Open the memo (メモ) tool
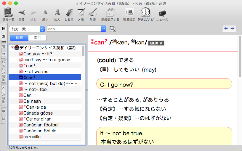Viewport: 242px width, 151px height. [x=81, y=12]
